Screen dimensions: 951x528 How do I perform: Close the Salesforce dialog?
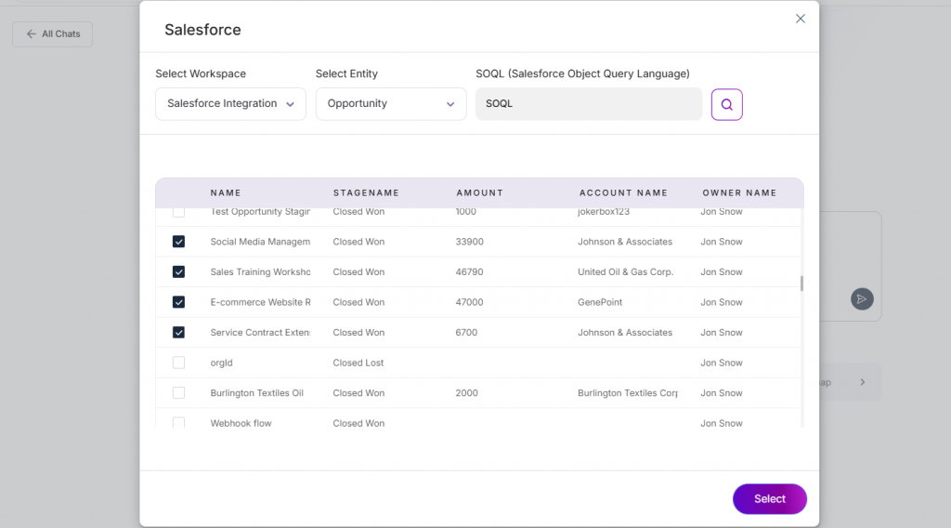point(800,19)
